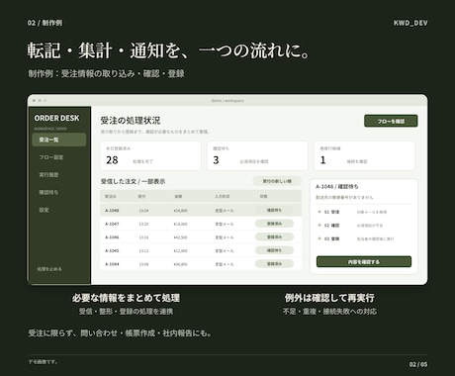Open 設定 in the sidebar

tap(44, 210)
